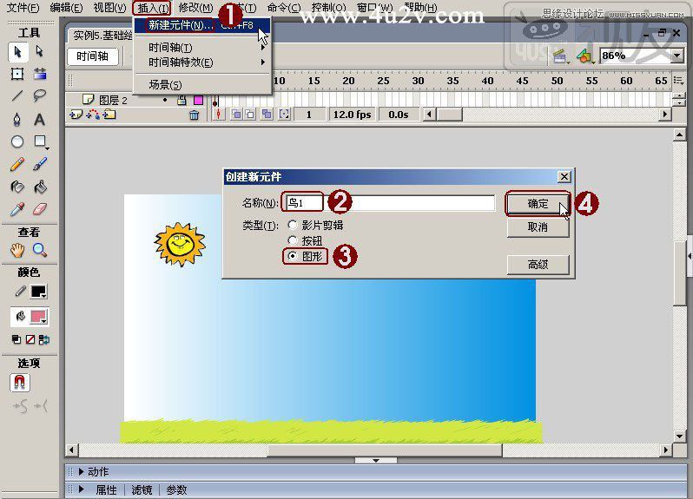Select the 按钮 type radio button
The height and width of the screenshot is (499, 693).
(x=292, y=240)
